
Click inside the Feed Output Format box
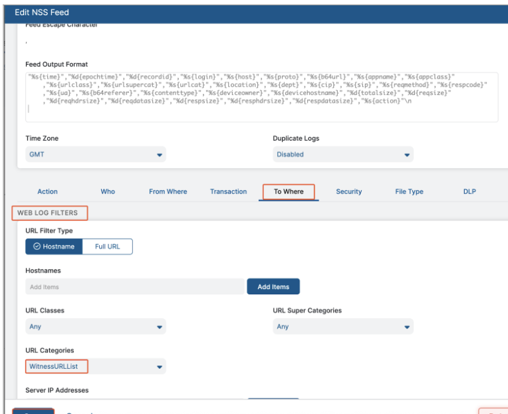coord(262,97)
